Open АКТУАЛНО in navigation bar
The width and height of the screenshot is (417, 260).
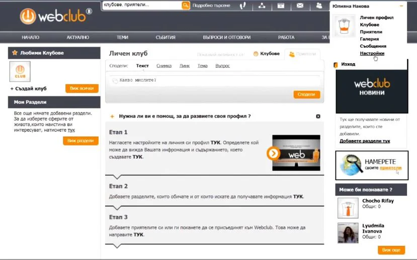77,38
